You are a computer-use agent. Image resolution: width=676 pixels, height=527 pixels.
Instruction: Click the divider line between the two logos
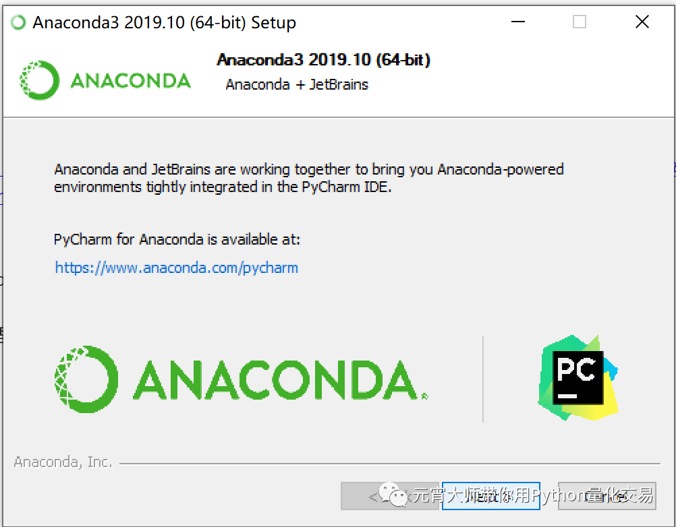(484, 377)
